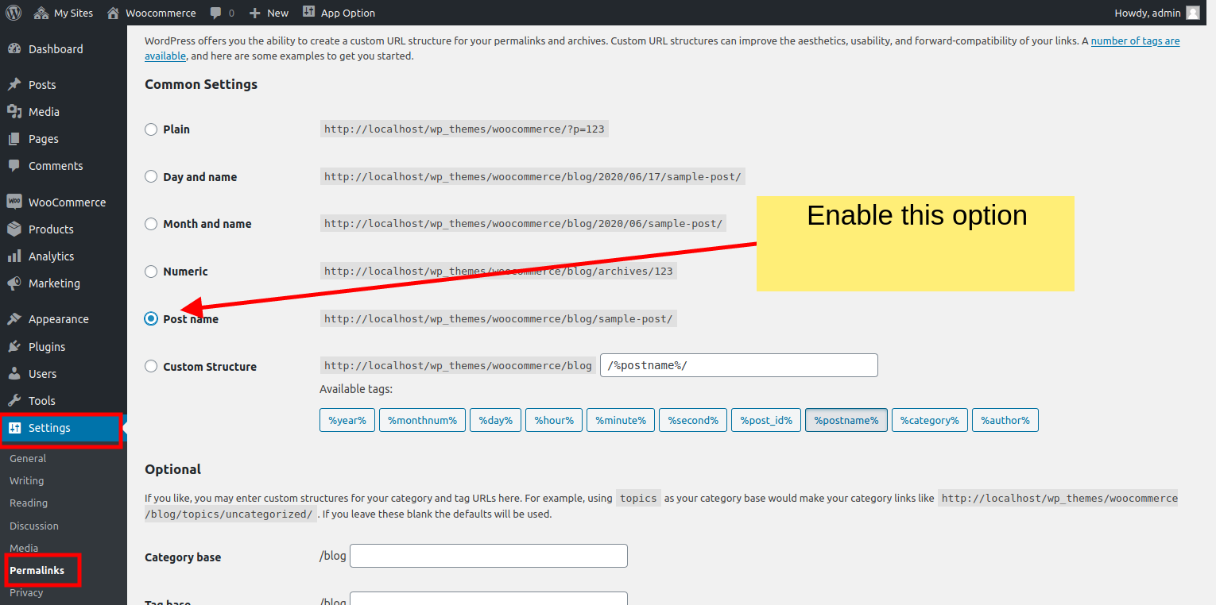Select the Month and name radio button
This screenshot has height=605, width=1216.
[151, 224]
